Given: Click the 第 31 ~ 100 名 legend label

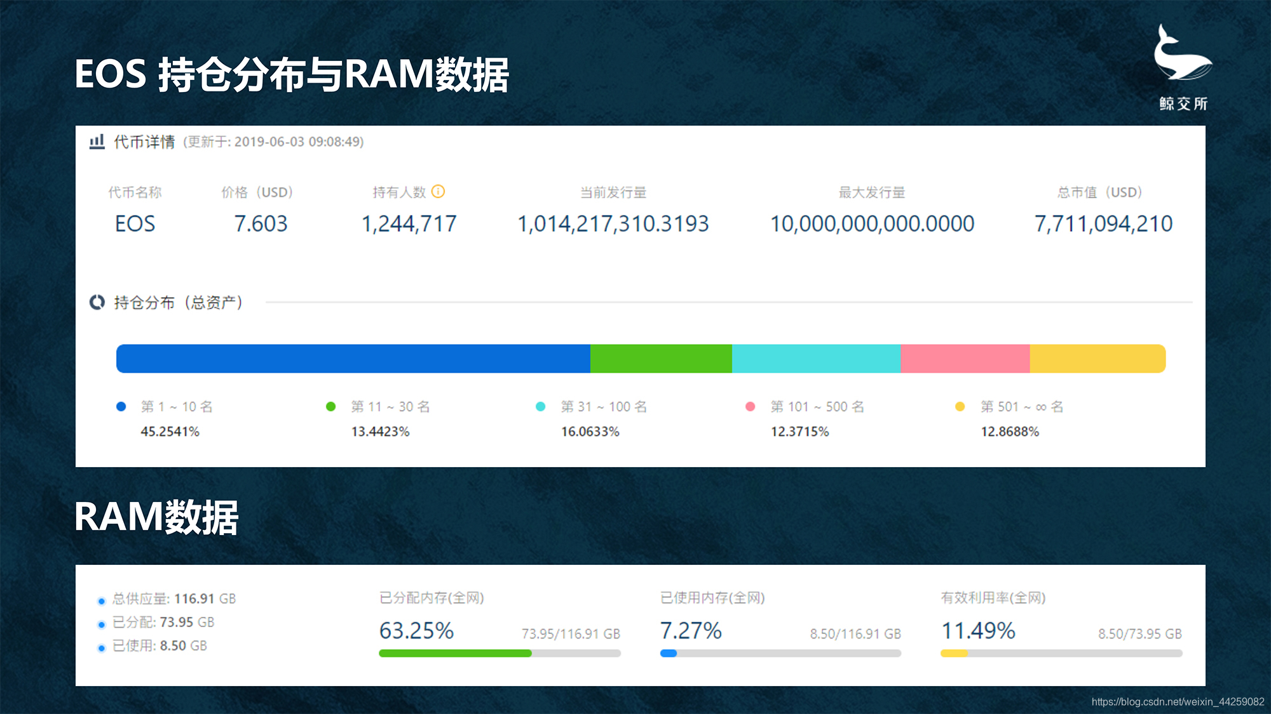Looking at the screenshot, I should [604, 406].
